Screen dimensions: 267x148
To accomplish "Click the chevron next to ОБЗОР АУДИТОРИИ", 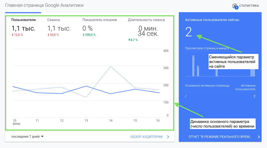I will (168, 137).
